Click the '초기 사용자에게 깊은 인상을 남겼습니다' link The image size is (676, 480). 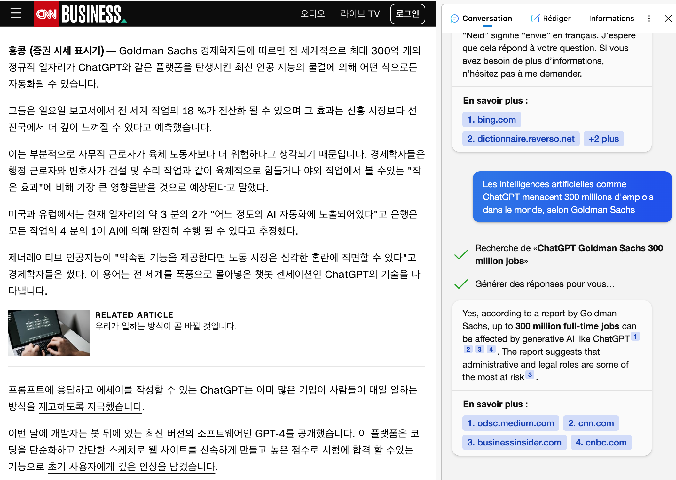132,467
